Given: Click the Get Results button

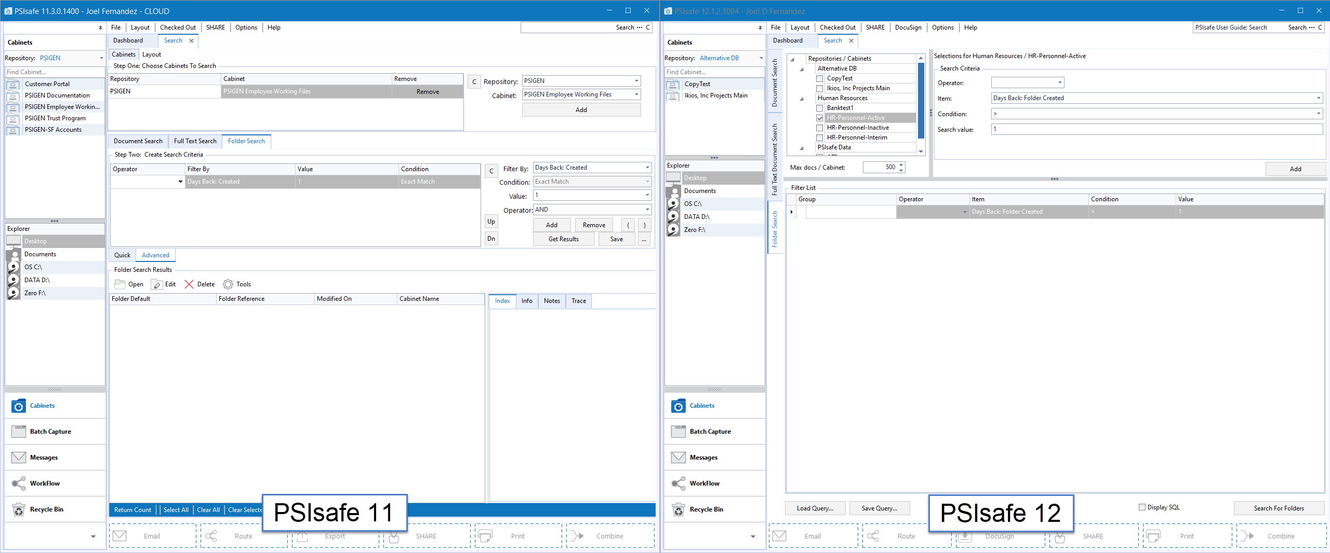Looking at the screenshot, I should [563, 239].
